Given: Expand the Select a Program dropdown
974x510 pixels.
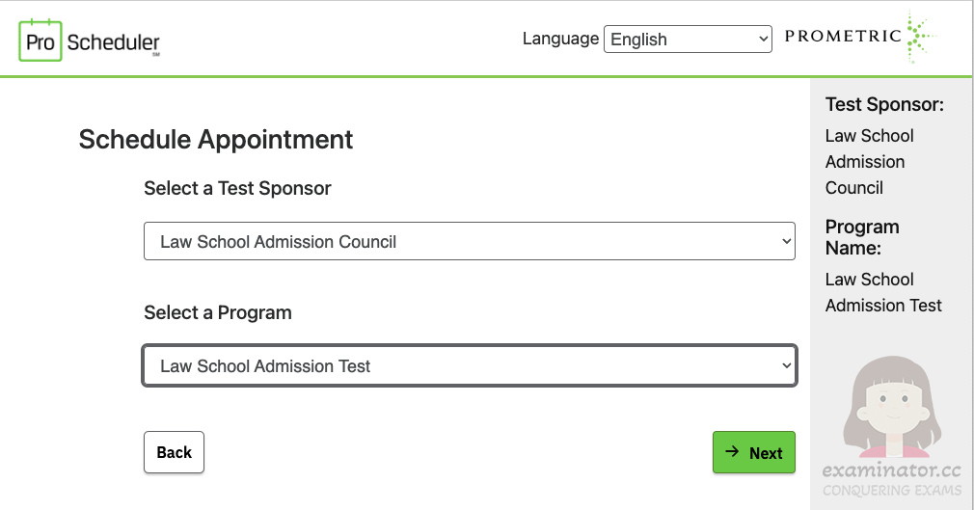Looking at the screenshot, I should coord(469,365).
